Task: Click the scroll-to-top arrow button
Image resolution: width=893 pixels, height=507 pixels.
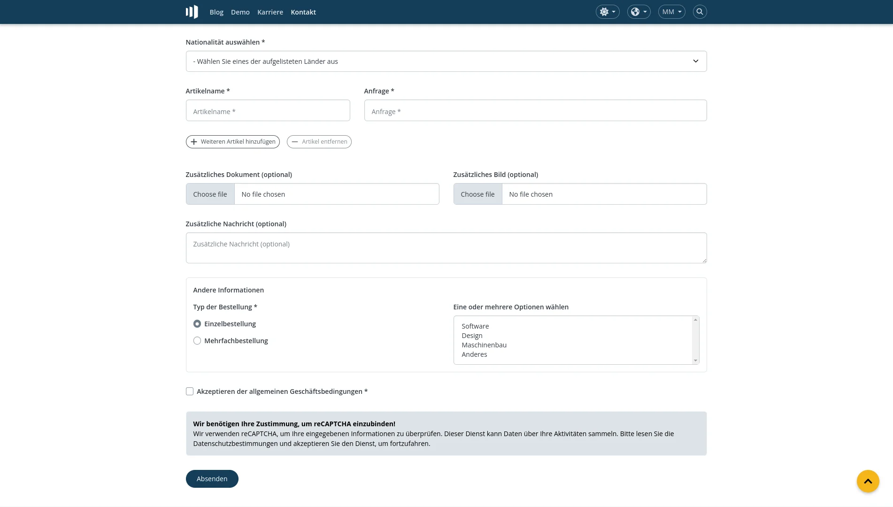Action: pyautogui.click(x=868, y=481)
